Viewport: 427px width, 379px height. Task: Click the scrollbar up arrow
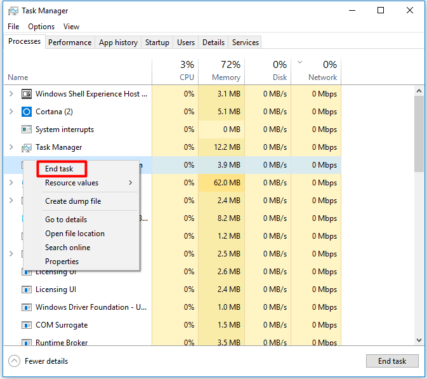(x=419, y=91)
